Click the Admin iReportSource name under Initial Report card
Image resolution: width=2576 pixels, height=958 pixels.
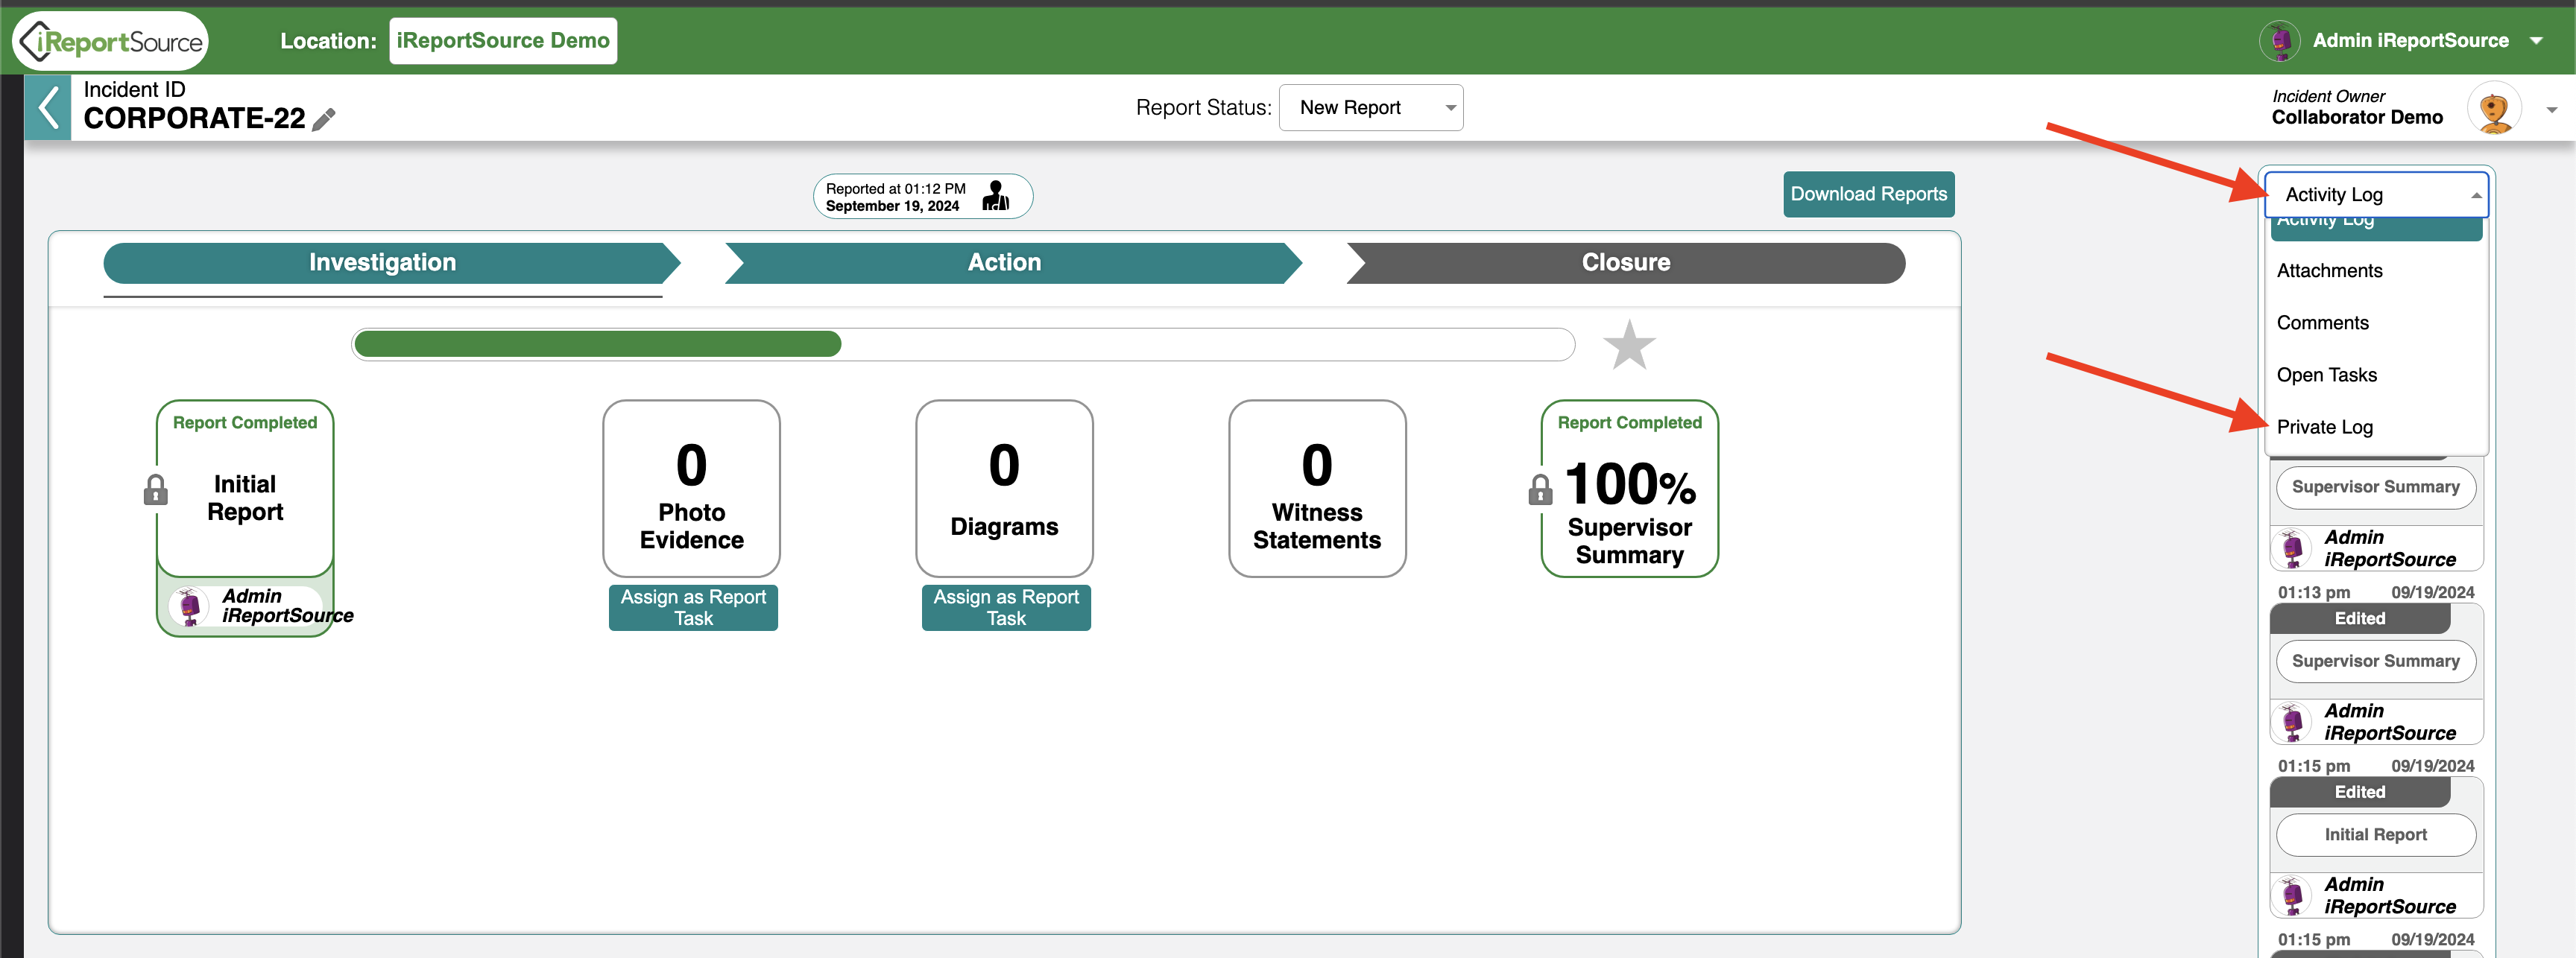click(287, 606)
